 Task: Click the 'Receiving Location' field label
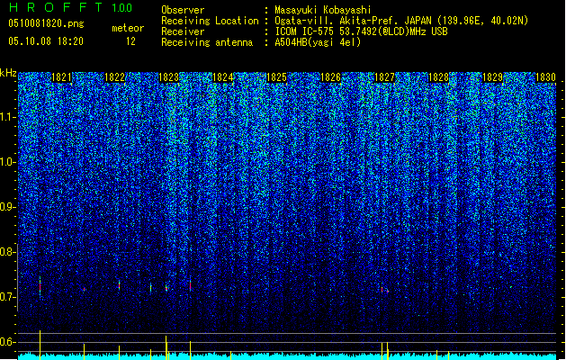[210, 21]
